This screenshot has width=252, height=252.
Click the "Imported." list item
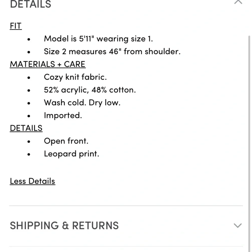pos(63,115)
